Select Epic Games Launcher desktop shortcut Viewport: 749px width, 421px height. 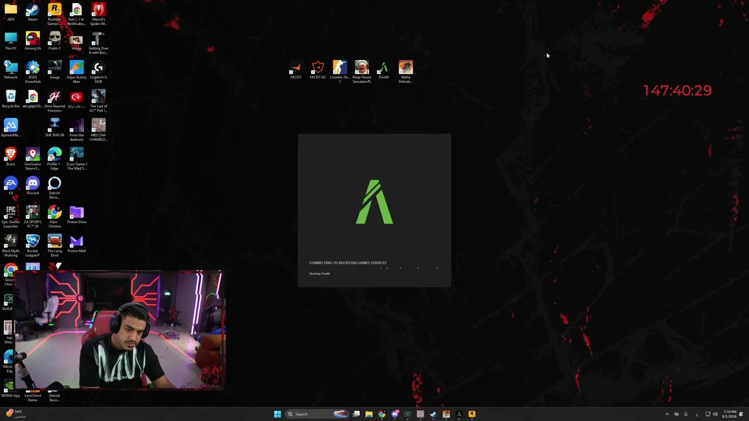(x=11, y=217)
